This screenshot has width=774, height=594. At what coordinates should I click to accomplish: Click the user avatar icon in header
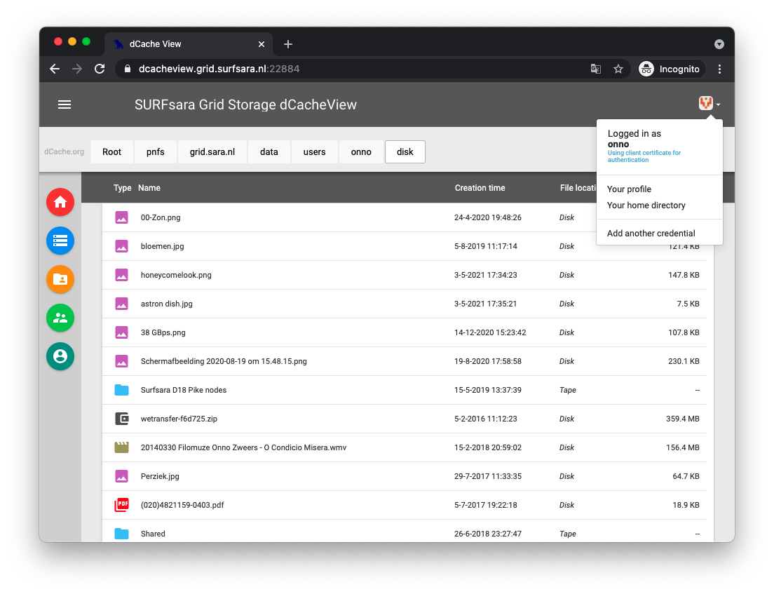(705, 103)
